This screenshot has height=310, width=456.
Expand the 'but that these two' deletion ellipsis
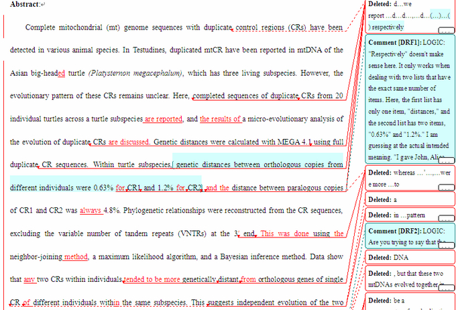[446, 287]
